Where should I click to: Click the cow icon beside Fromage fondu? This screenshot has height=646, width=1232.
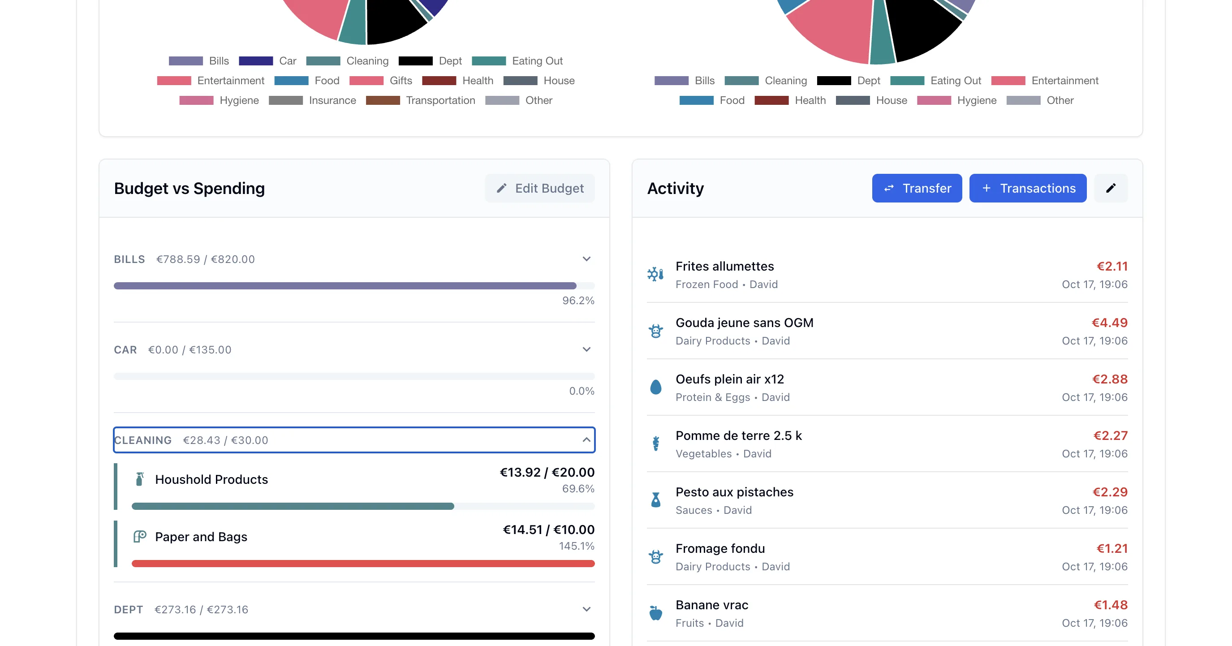coord(656,556)
